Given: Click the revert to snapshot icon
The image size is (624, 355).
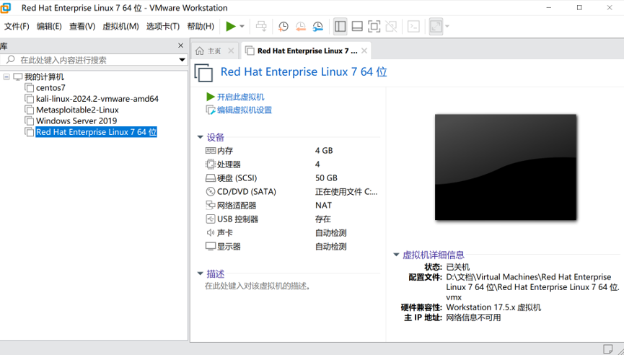Looking at the screenshot, I should pyautogui.click(x=301, y=26).
